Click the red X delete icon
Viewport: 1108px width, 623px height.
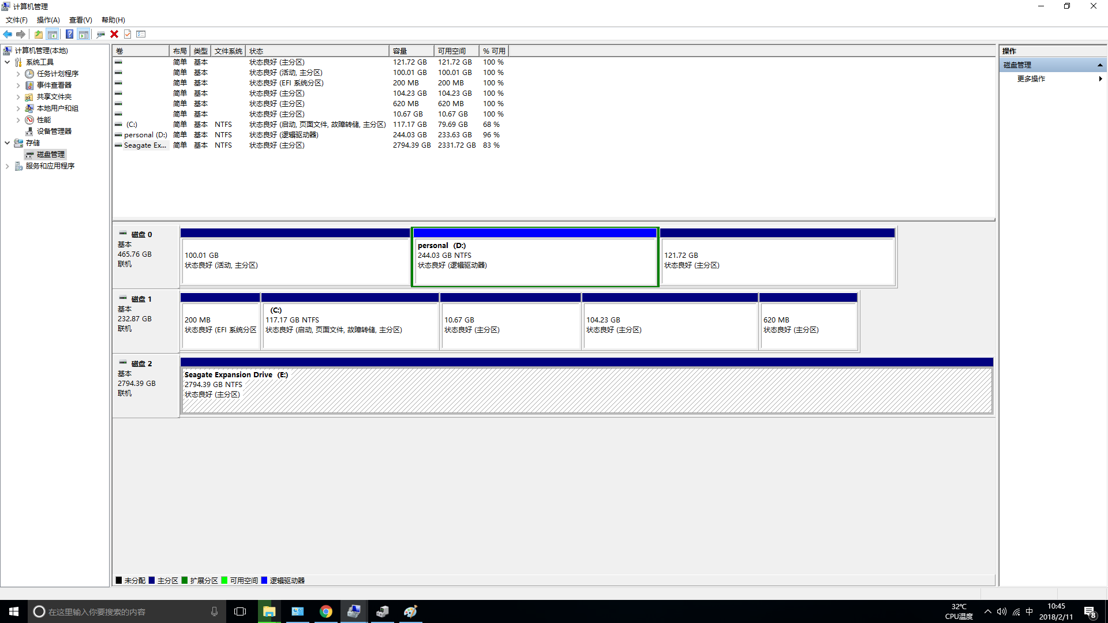[x=114, y=34]
